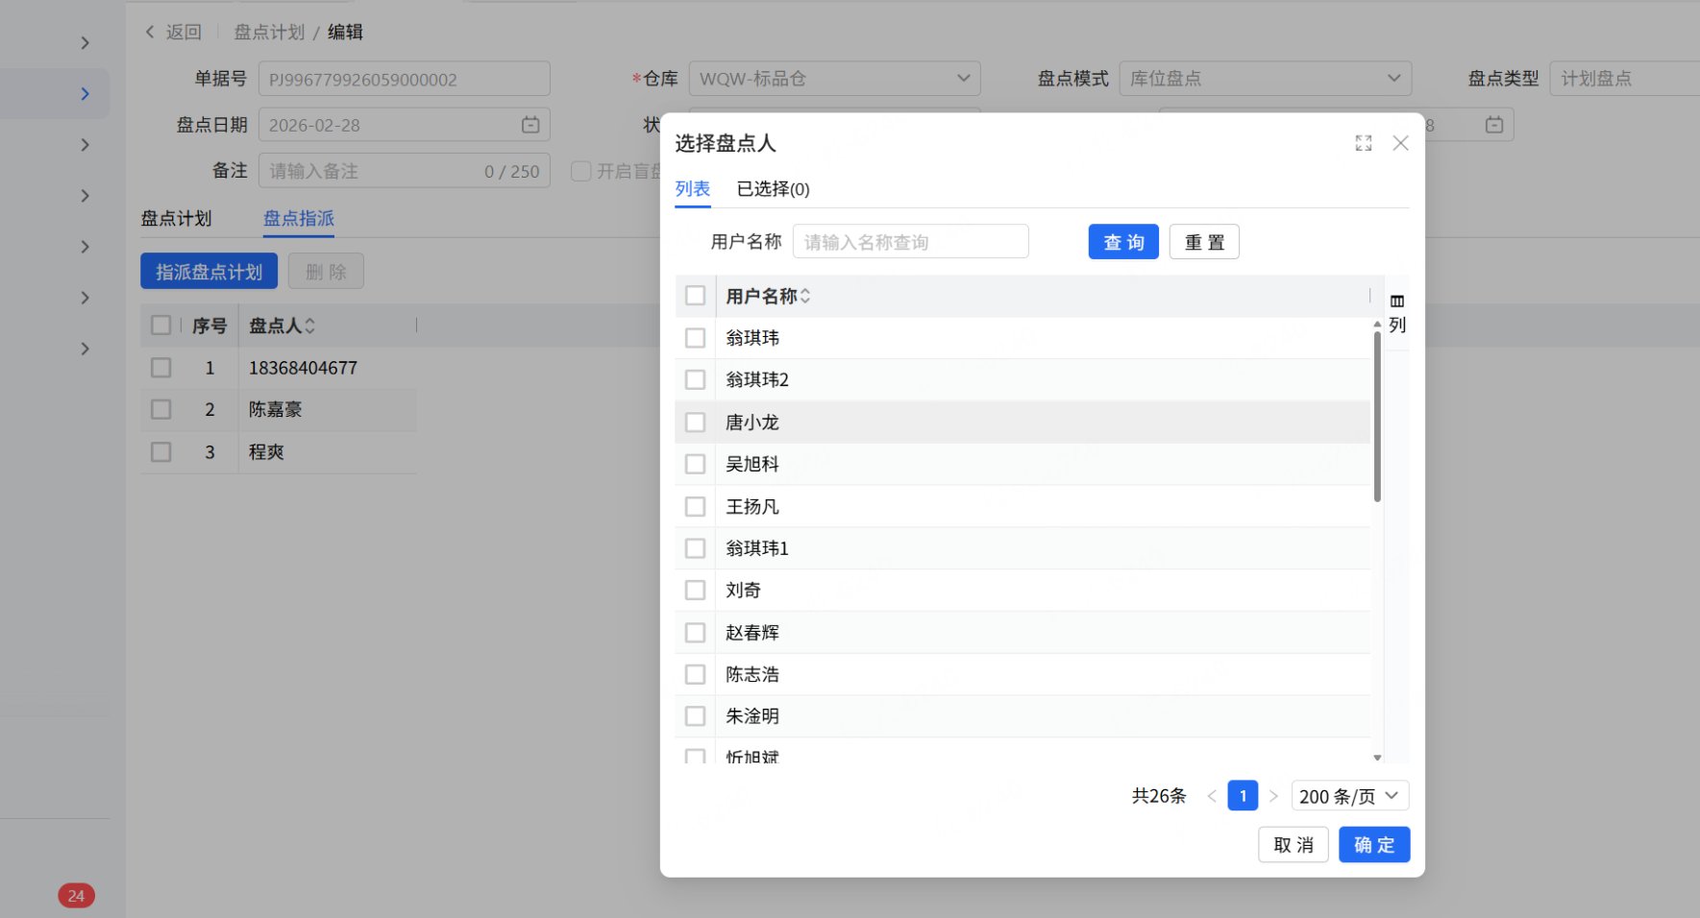Sort the 盘点人 column

(309, 326)
